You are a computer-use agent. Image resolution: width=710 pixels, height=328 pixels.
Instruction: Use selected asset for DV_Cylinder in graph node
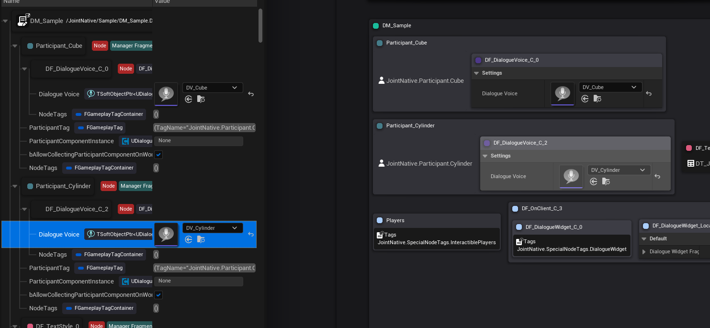594,181
